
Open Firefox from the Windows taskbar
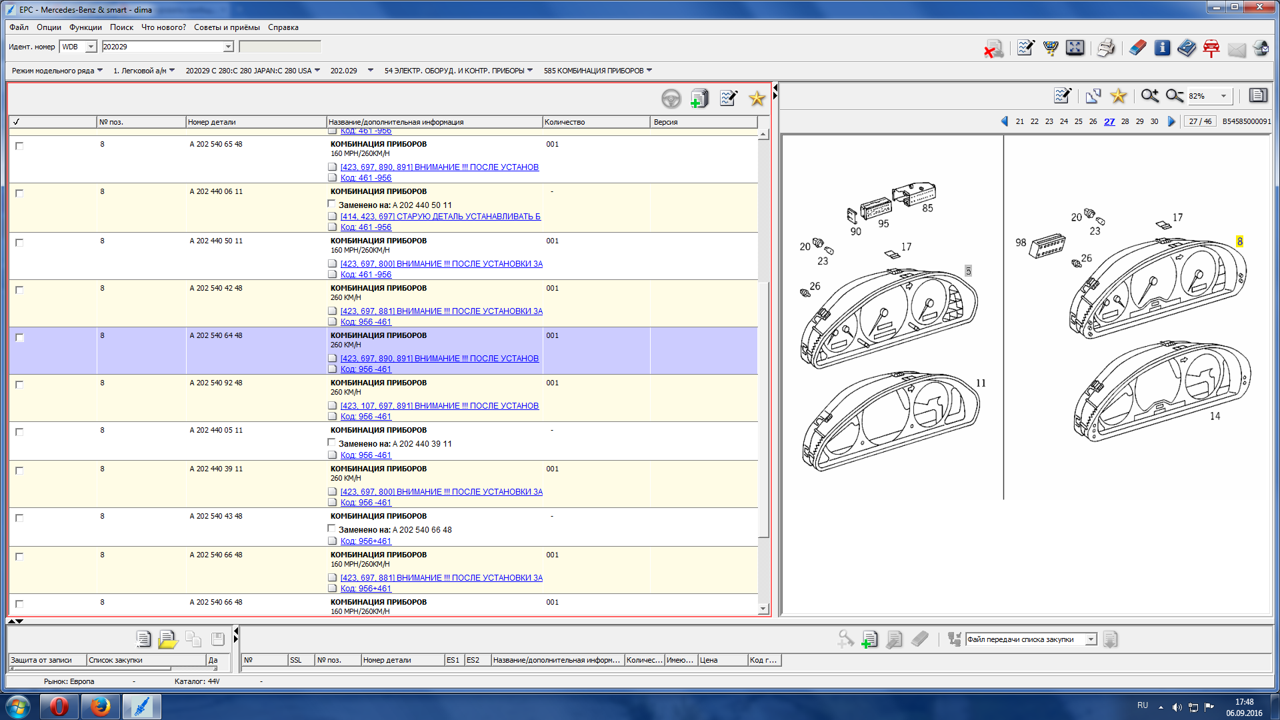pos(101,706)
